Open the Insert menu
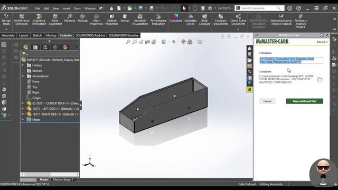 66,8
